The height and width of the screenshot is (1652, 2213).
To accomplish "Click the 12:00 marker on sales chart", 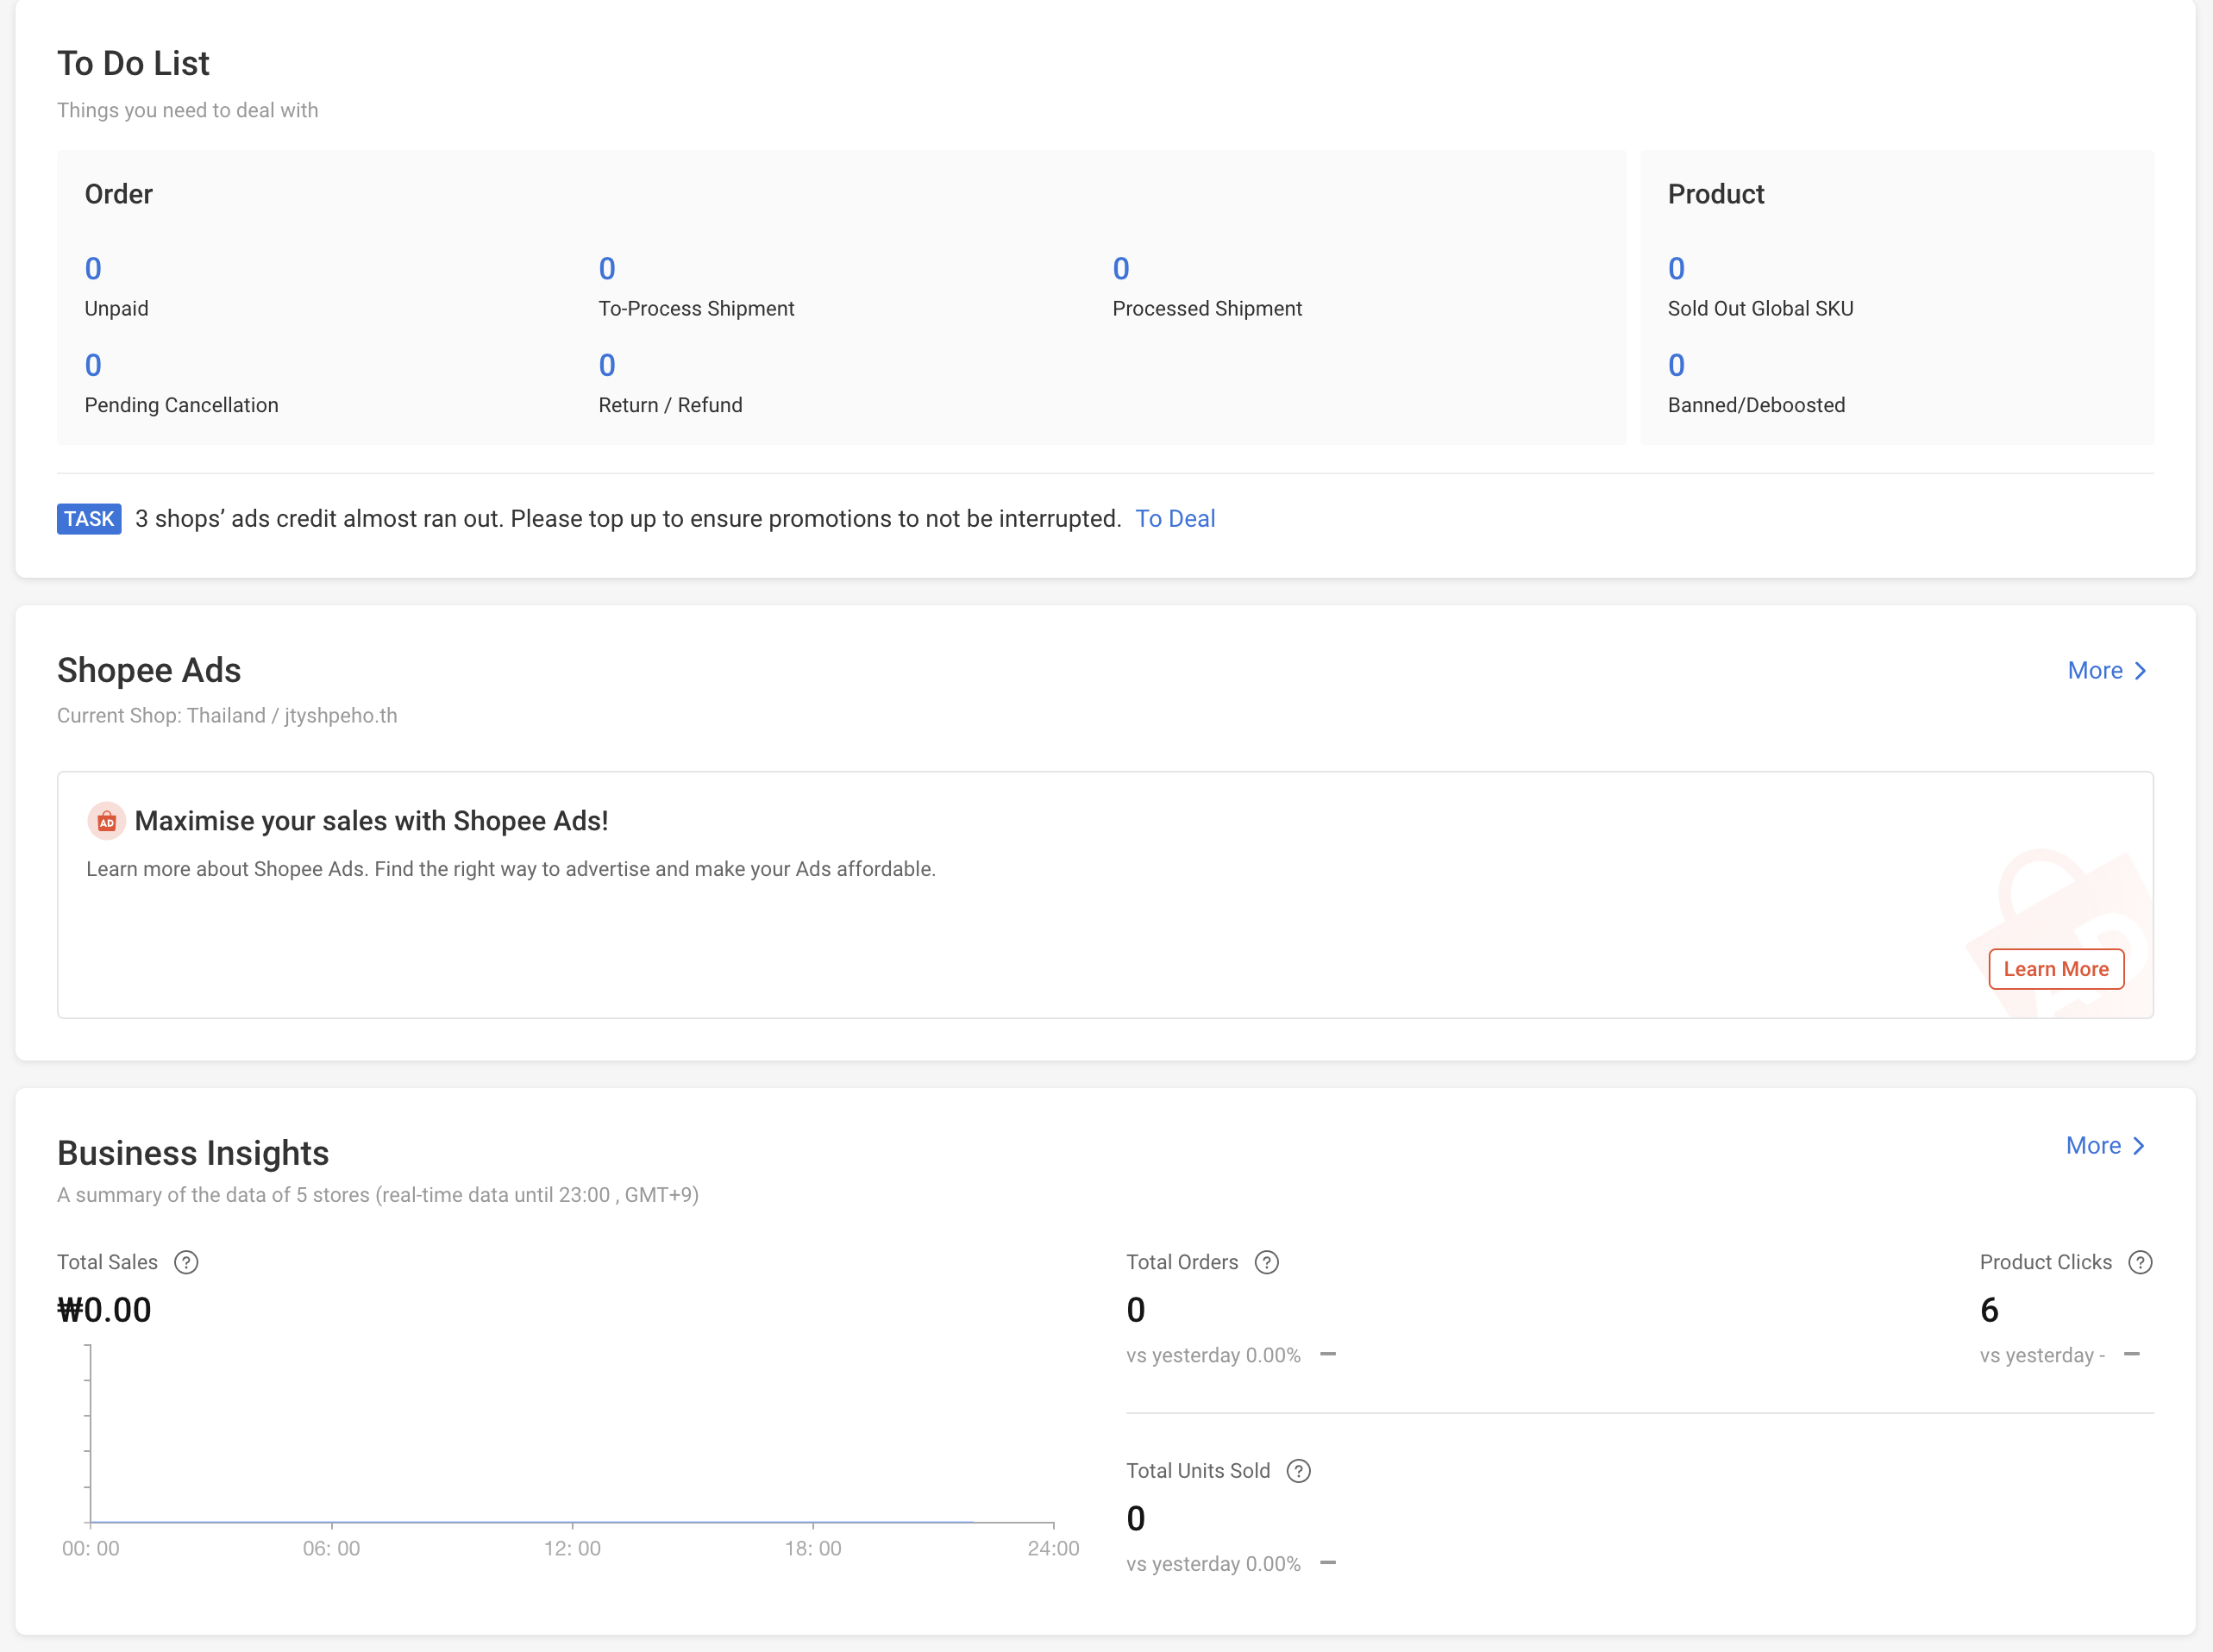I will click(x=572, y=1547).
